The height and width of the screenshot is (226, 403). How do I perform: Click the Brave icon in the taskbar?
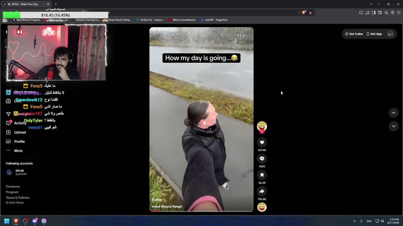coord(16,221)
